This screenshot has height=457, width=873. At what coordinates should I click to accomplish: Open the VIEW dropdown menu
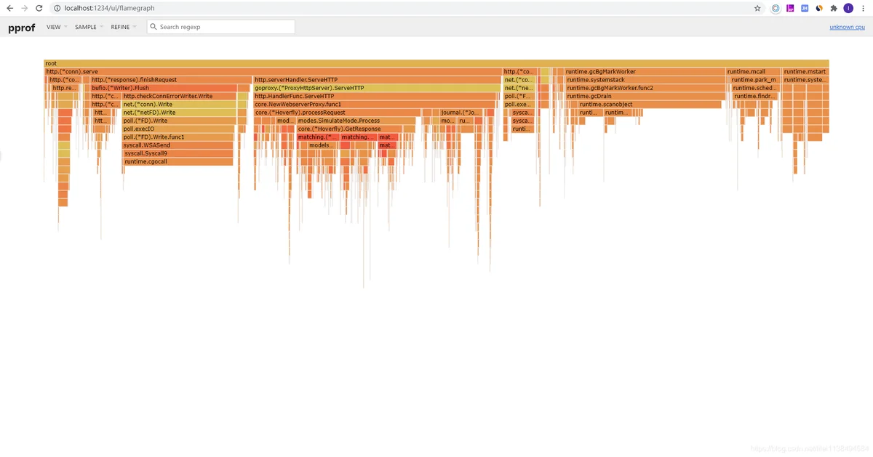coord(56,27)
